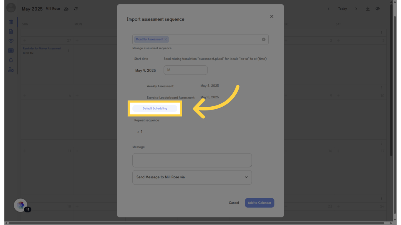401x225 pixels.
Task: Open the documents section from the sidebar
Action: [11, 31]
